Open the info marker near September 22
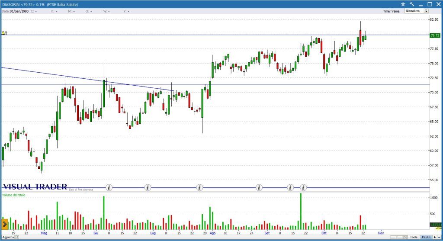443x241 pixels. pyautogui.click(x=303, y=187)
